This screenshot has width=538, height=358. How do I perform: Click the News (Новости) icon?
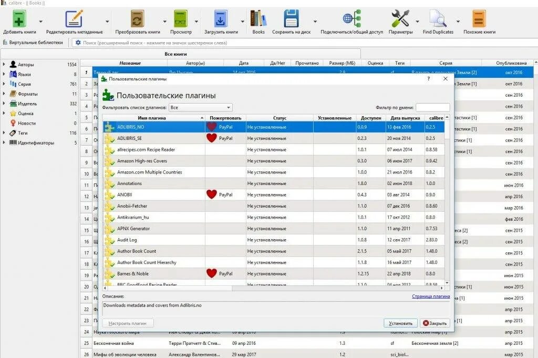(x=13, y=123)
